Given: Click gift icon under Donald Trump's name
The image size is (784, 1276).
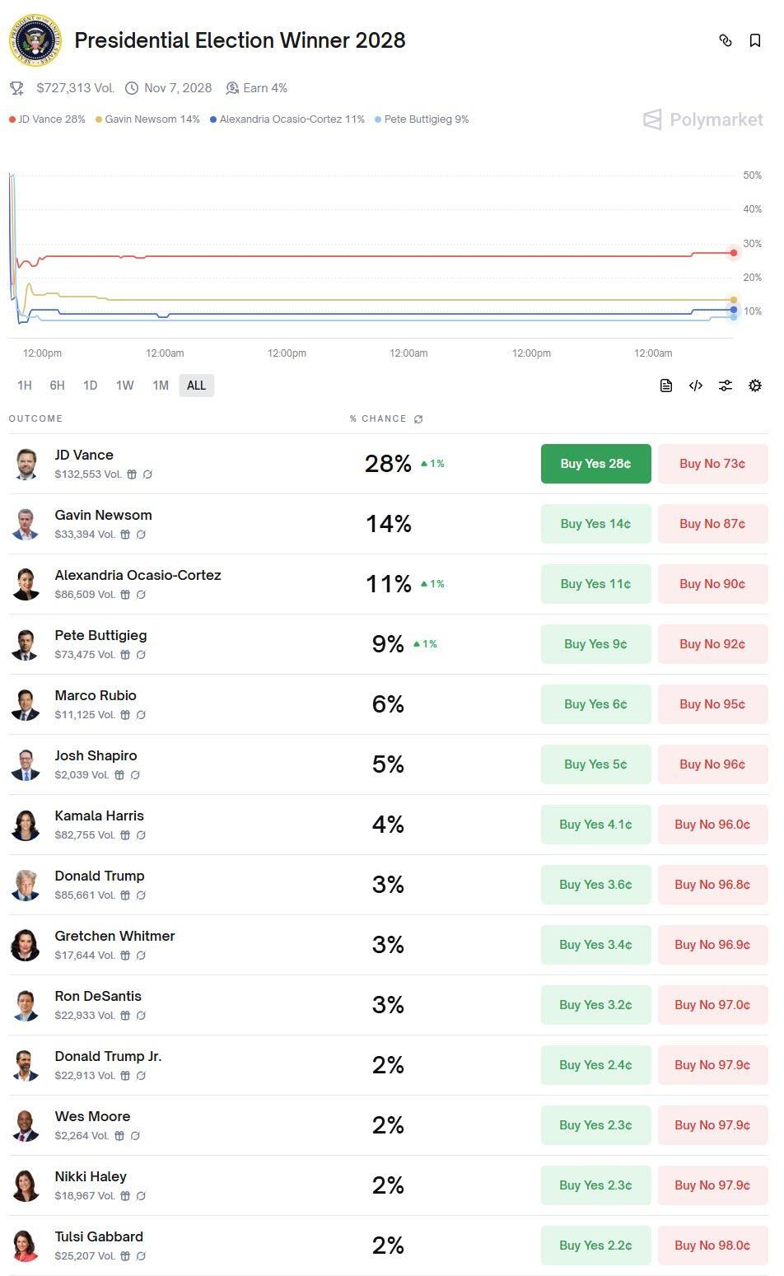Looking at the screenshot, I should pos(125,895).
